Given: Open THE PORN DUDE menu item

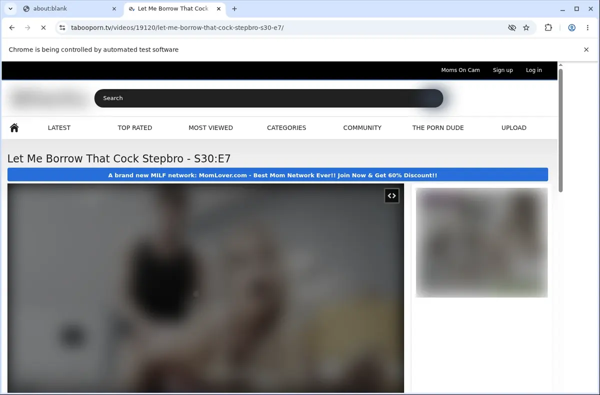Looking at the screenshot, I should [438, 127].
